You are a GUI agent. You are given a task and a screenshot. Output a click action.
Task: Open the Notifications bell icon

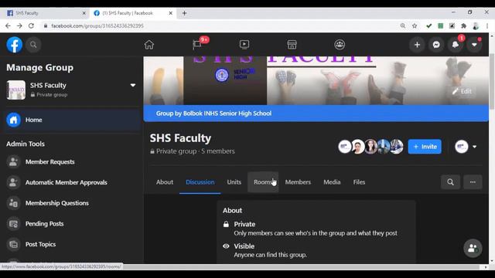pos(456,45)
